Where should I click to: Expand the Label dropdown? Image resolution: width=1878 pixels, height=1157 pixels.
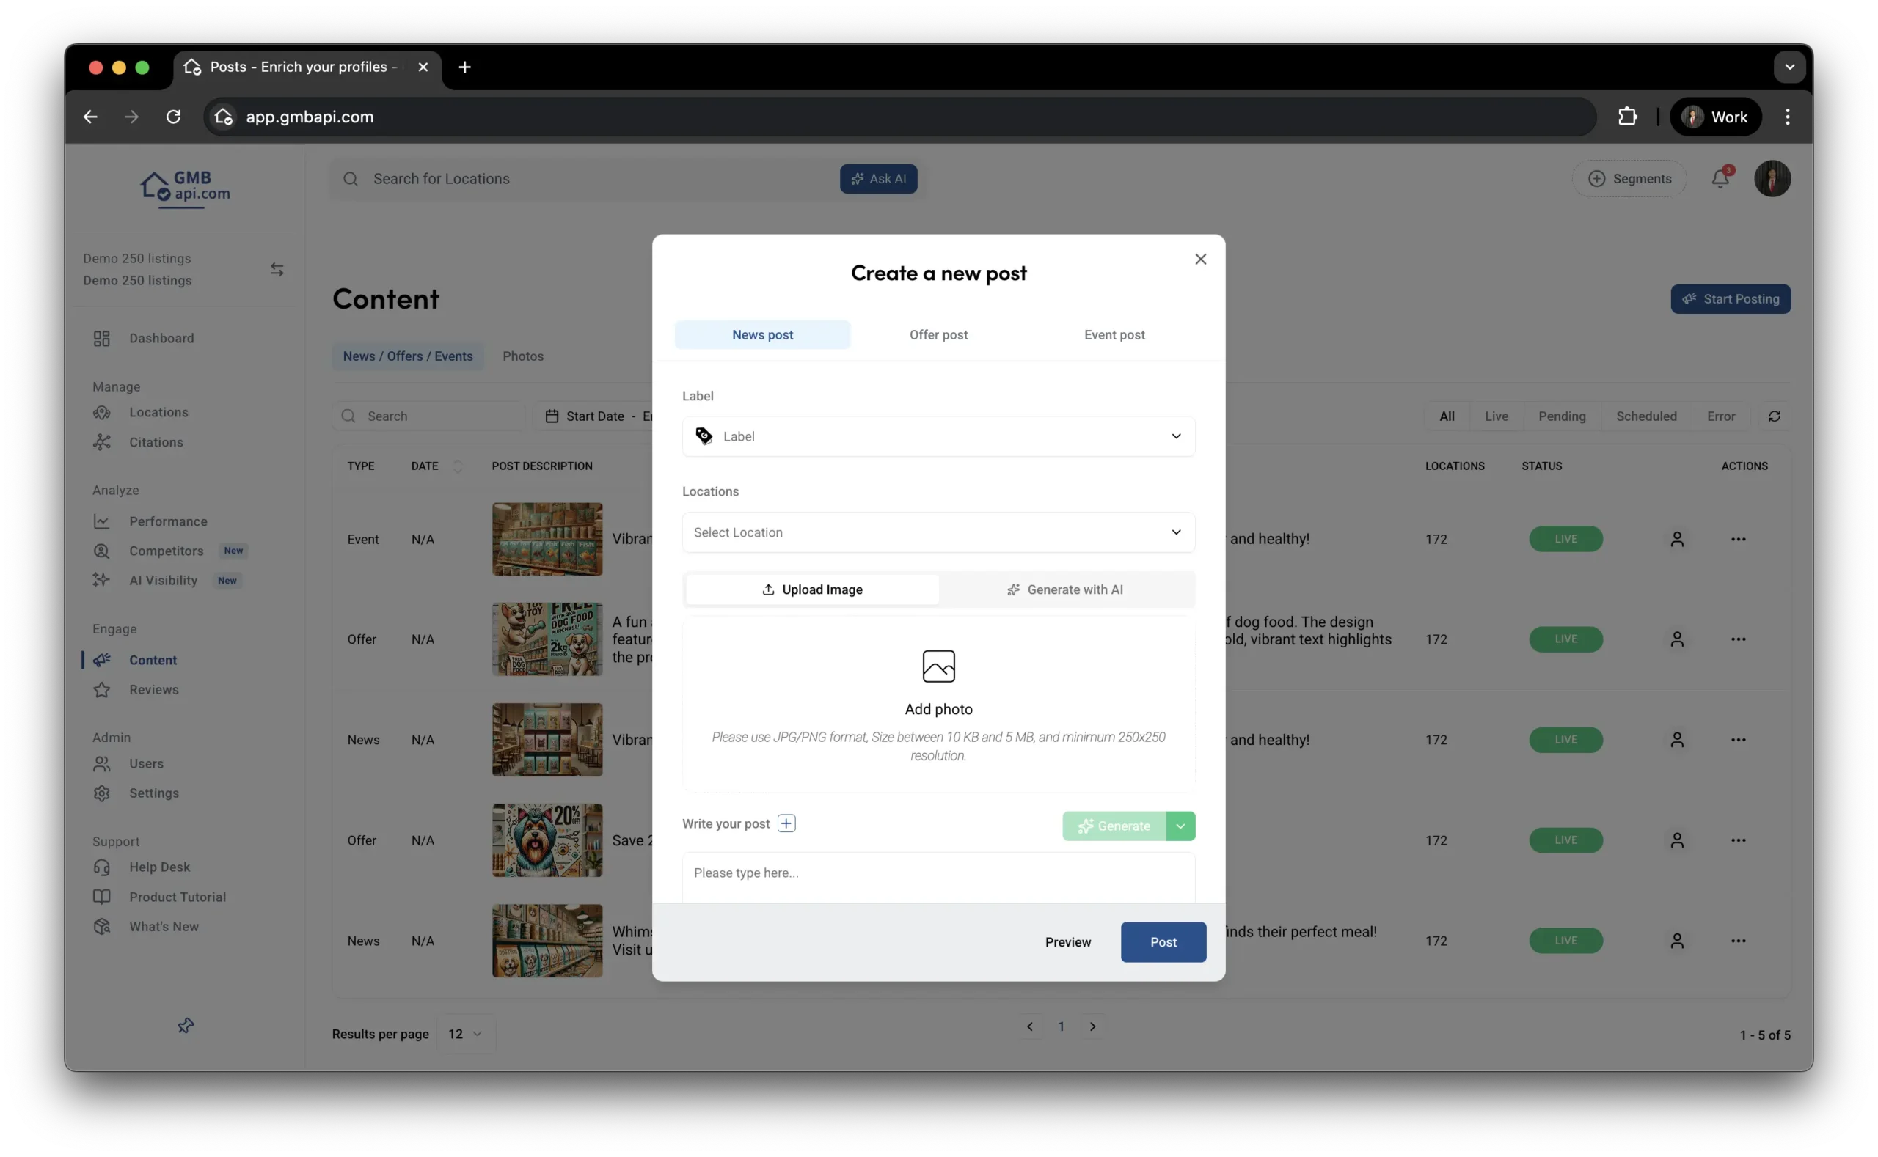click(x=938, y=436)
